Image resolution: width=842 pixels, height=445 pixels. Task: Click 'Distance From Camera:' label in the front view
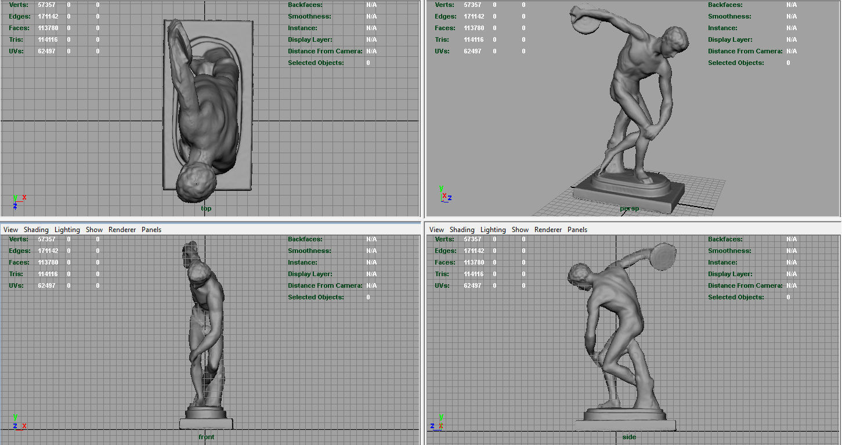pyautogui.click(x=325, y=285)
